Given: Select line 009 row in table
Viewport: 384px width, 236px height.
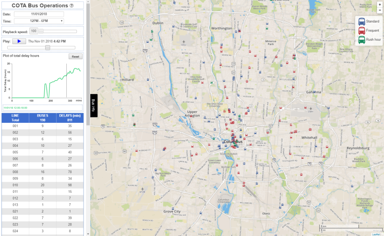Looking at the screenshot, I should coord(43,178).
